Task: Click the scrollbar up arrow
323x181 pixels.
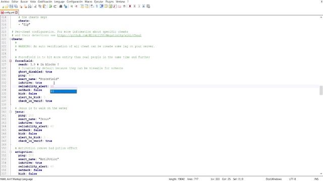Action: pyautogui.click(x=321, y=17)
